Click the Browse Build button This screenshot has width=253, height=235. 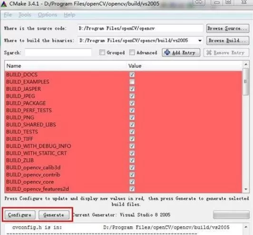pyautogui.click(x=228, y=40)
